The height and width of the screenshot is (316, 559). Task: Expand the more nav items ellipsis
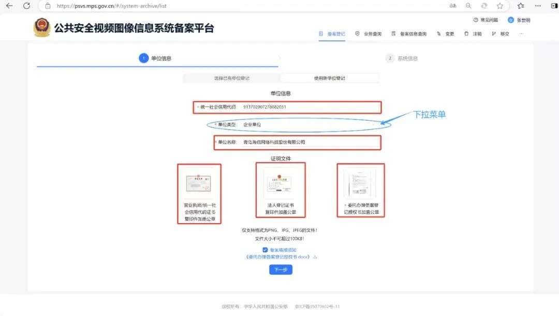[522, 34]
